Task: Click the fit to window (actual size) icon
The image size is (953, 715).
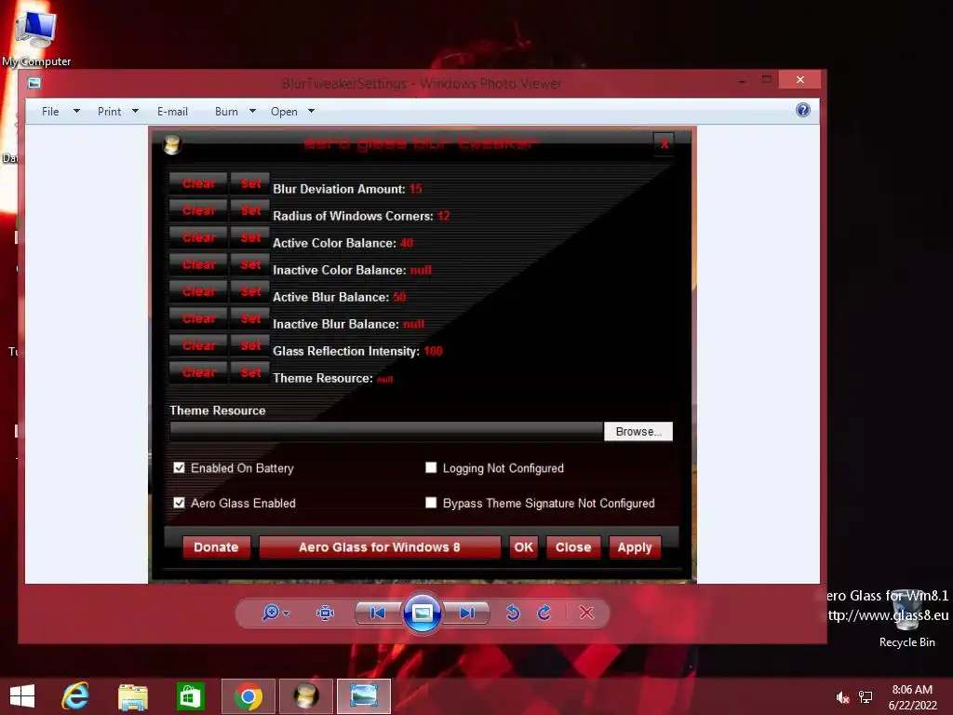Action: pos(325,613)
